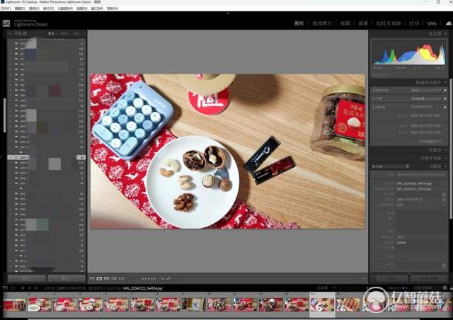Image resolution: width=453 pixels, height=320 pixels.
Task: Switch to the 幻灯片放映 (Slideshow) module
Action: [389, 23]
